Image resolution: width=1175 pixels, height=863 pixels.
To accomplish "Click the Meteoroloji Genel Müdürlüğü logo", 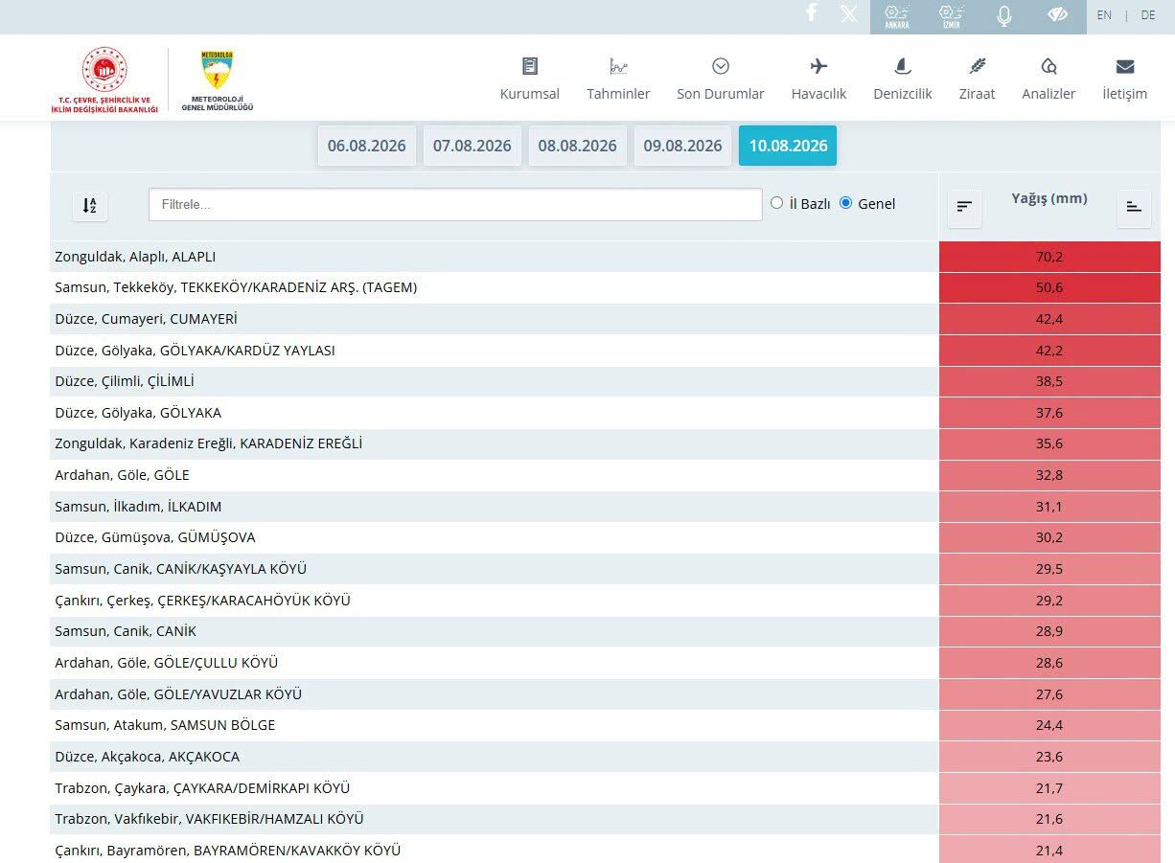I will (x=218, y=80).
